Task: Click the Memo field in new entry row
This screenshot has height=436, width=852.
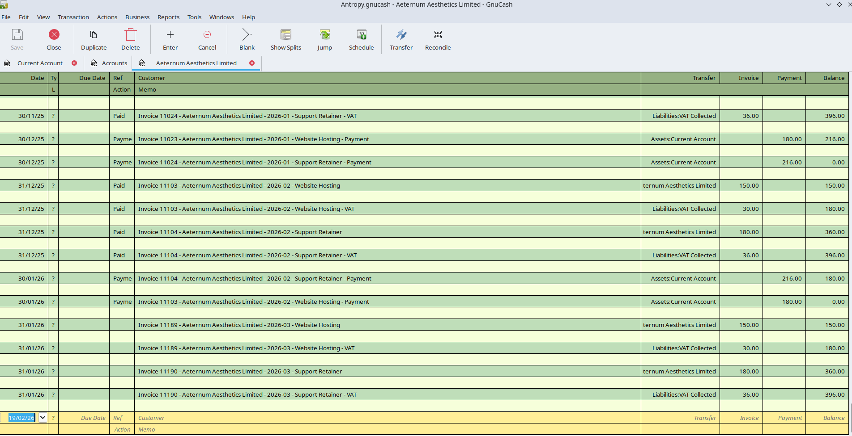Action: click(x=387, y=429)
